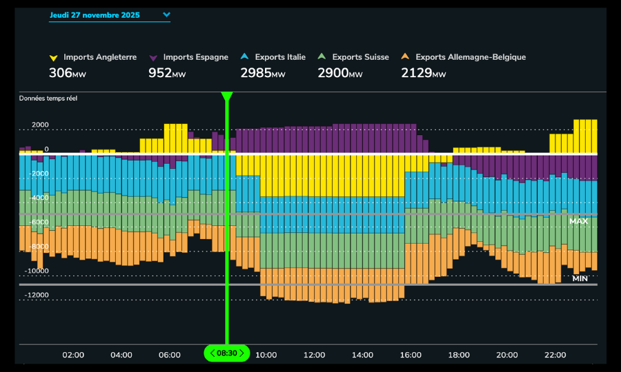This screenshot has height=372, width=621.
Task: Step forward with the arrow right of 08:30
Action: pyautogui.click(x=241, y=353)
